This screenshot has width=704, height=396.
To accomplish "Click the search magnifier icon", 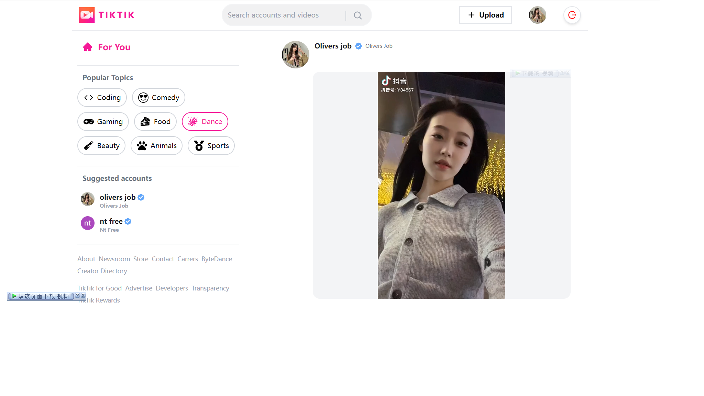I will [357, 15].
